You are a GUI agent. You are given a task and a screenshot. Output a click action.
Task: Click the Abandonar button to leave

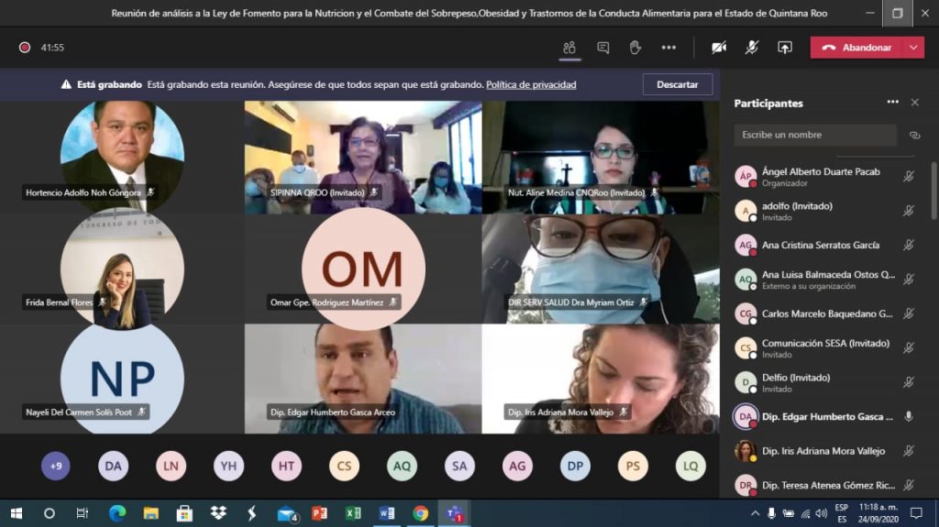click(857, 48)
